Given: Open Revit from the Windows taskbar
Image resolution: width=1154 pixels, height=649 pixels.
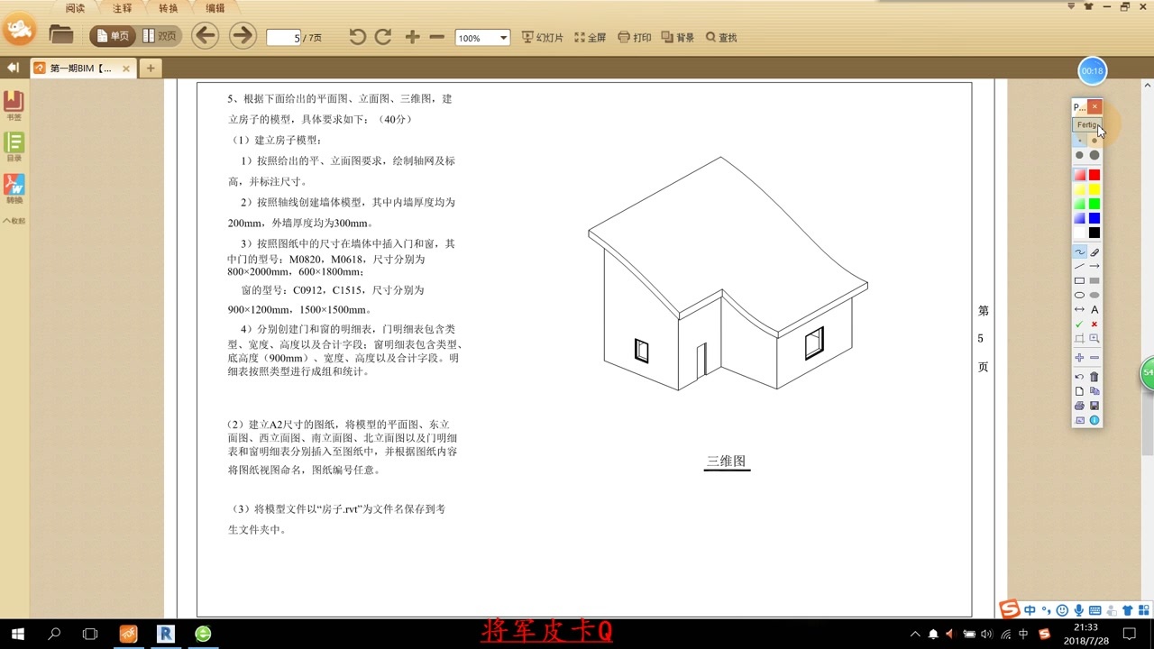Looking at the screenshot, I should (x=166, y=634).
